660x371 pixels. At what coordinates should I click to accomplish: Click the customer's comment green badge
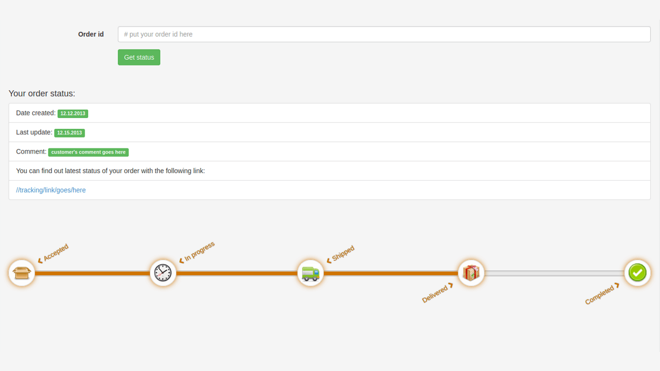point(88,152)
